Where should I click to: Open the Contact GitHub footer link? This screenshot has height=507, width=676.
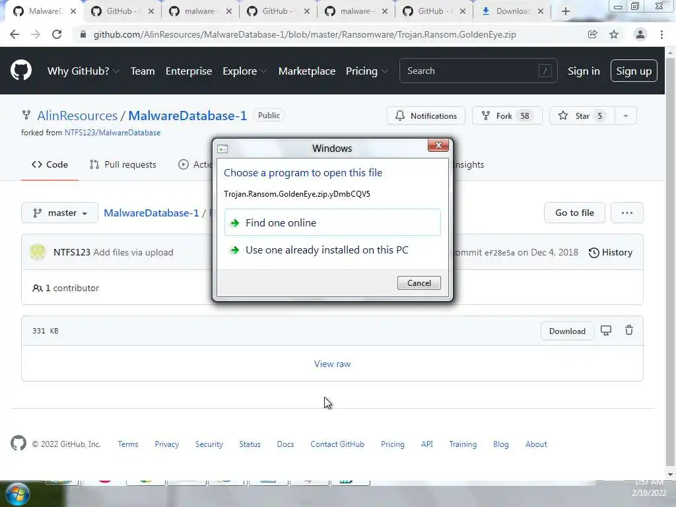click(x=337, y=444)
